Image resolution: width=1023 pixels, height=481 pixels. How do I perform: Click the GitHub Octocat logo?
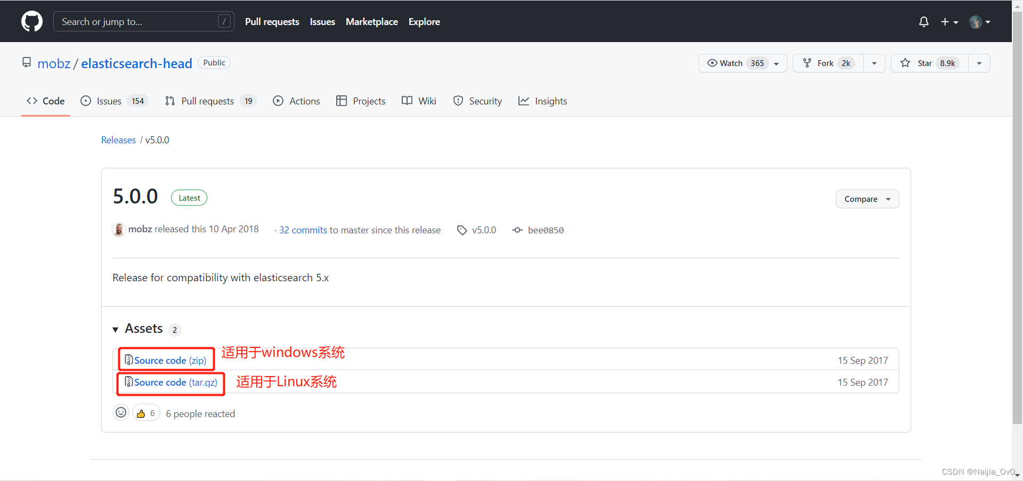coord(32,21)
